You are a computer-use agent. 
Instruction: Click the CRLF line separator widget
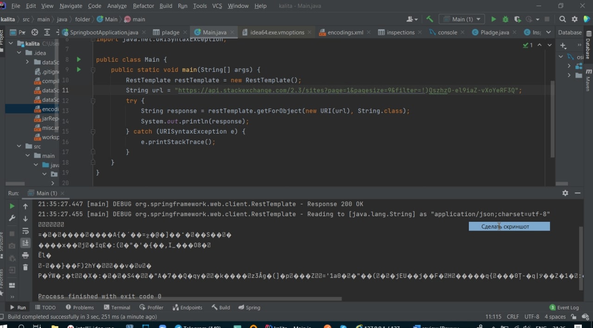point(513,316)
